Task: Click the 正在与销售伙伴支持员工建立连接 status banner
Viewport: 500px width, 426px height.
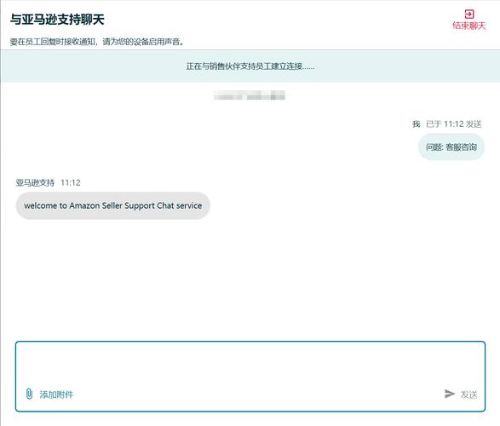Action: click(250, 66)
